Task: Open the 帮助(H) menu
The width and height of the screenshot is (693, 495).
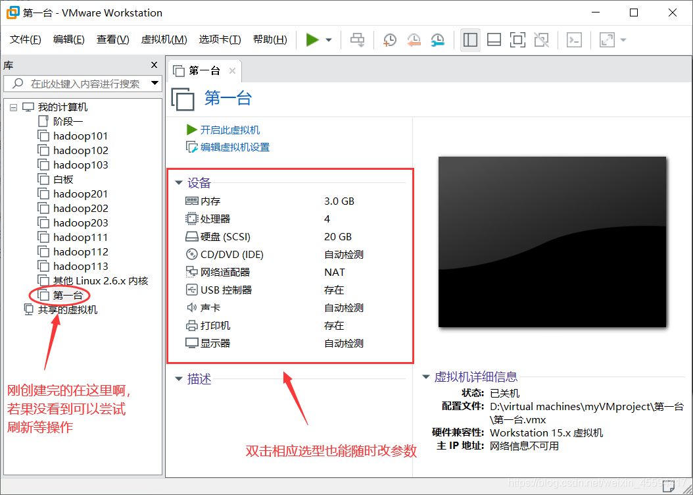Action: (270, 39)
